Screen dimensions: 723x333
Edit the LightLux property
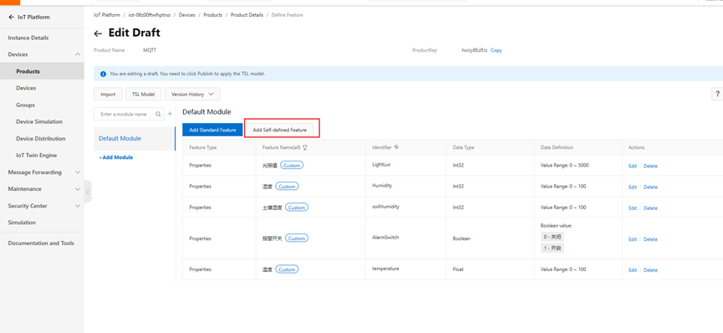(x=633, y=166)
